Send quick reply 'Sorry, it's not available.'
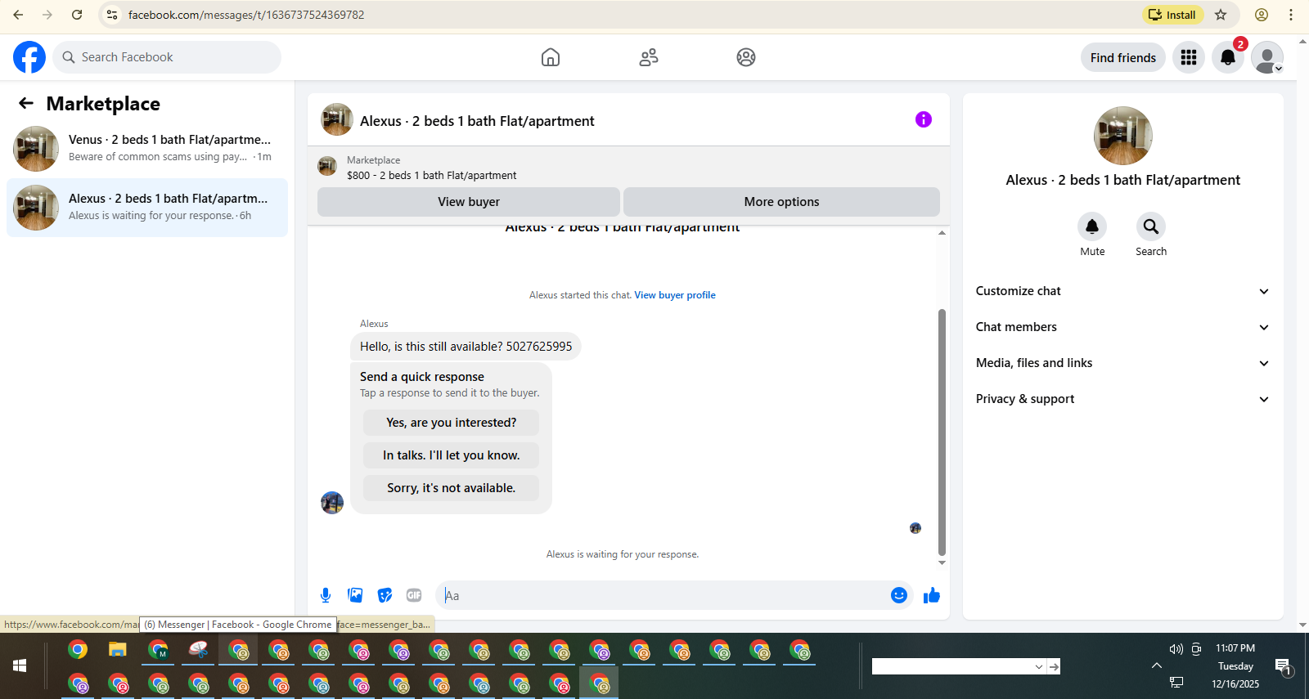The width and height of the screenshot is (1309, 699). coord(451,488)
